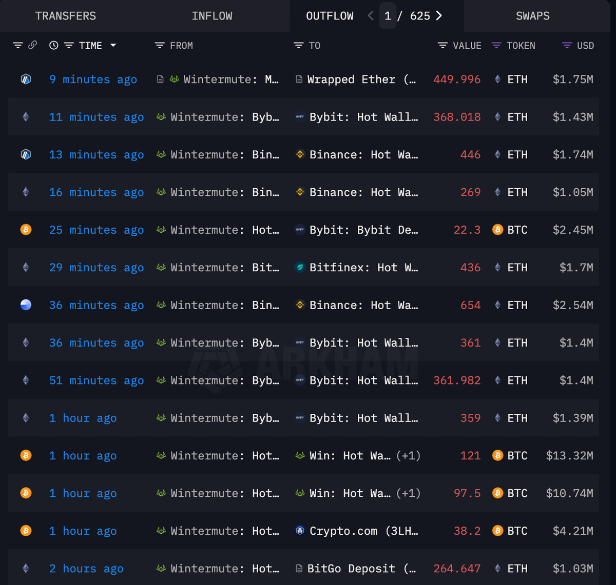The width and height of the screenshot is (616, 585).
Task: Click contract document icon in 9 minutes FROM cell
Action: 160,79
